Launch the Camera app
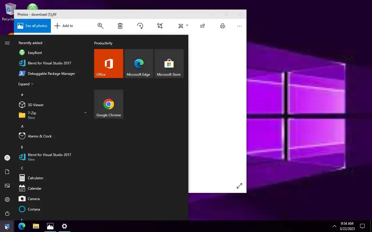The height and width of the screenshot is (232, 372). [x=52, y=199]
